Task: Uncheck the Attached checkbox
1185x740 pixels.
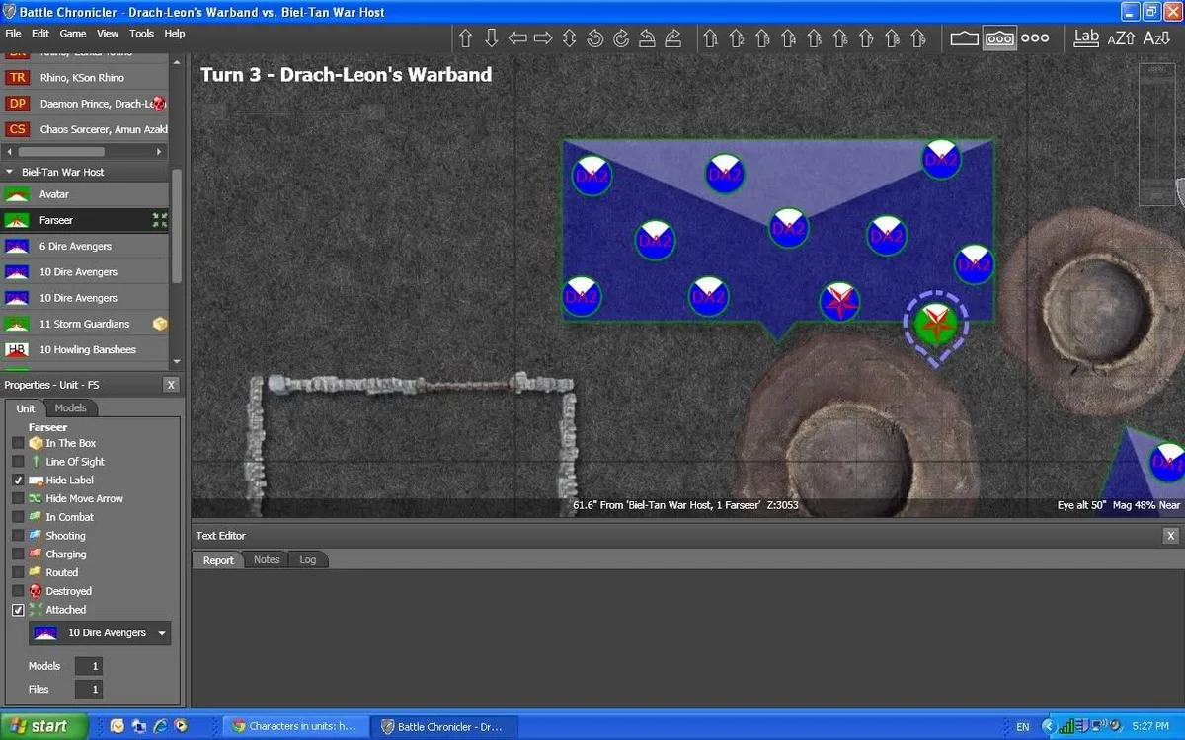Action: pyautogui.click(x=18, y=610)
